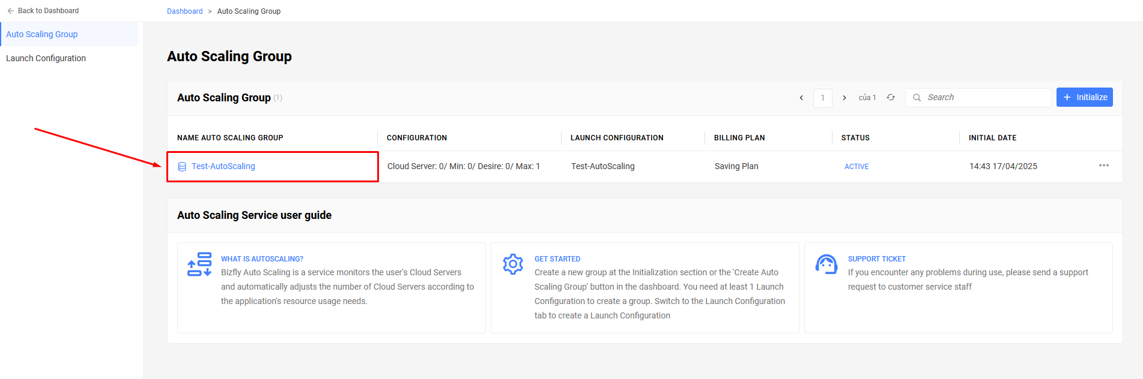The image size is (1143, 379).
Task: Click the BILLING PLAN column header
Action: click(x=739, y=138)
